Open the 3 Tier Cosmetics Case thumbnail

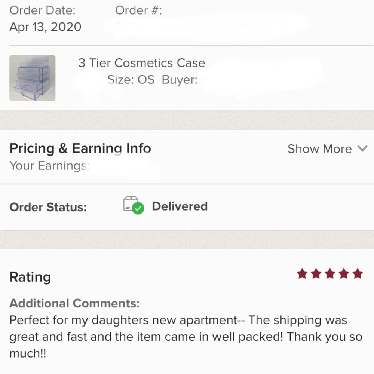pyautogui.click(x=33, y=78)
